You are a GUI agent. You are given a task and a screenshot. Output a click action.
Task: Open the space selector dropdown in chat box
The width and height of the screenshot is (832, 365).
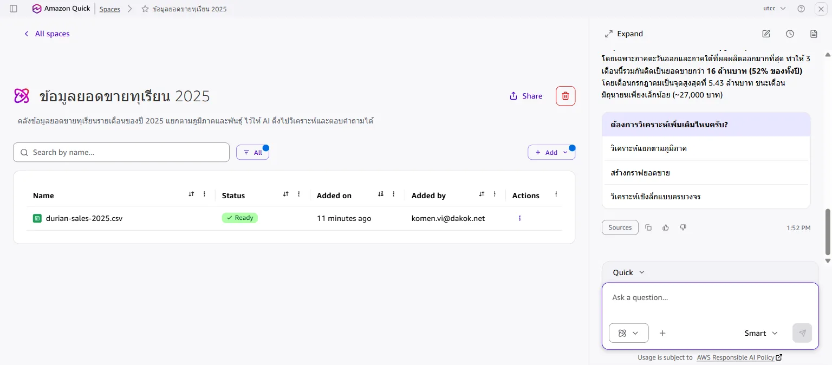pos(628,333)
